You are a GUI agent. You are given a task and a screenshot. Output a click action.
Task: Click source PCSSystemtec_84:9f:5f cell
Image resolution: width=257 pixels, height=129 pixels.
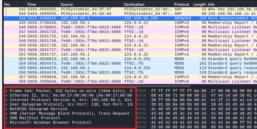coord(86,9)
